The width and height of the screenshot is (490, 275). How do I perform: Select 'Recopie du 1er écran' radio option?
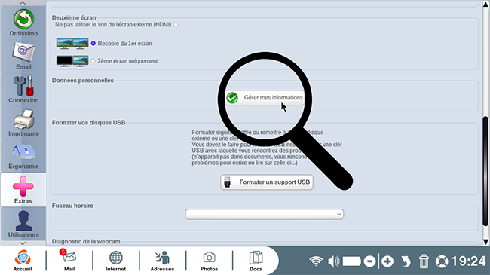[93, 44]
